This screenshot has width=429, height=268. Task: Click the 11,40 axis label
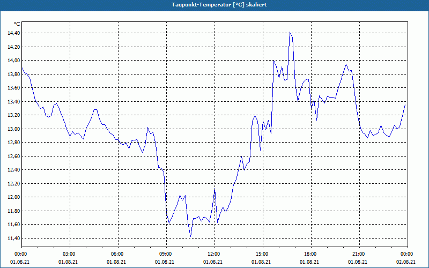coord(14,238)
